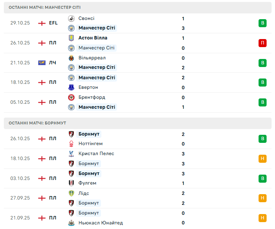Click the Aston Villa club crest

[71, 38]
